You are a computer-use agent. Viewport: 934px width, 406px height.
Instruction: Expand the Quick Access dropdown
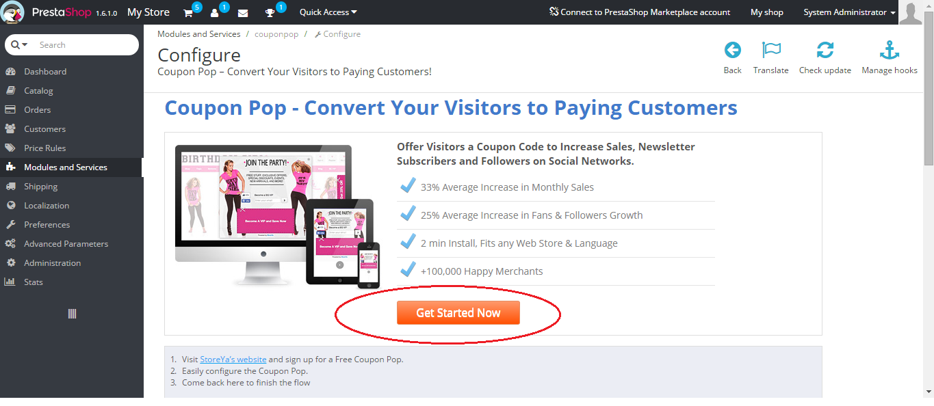point(328,12)
